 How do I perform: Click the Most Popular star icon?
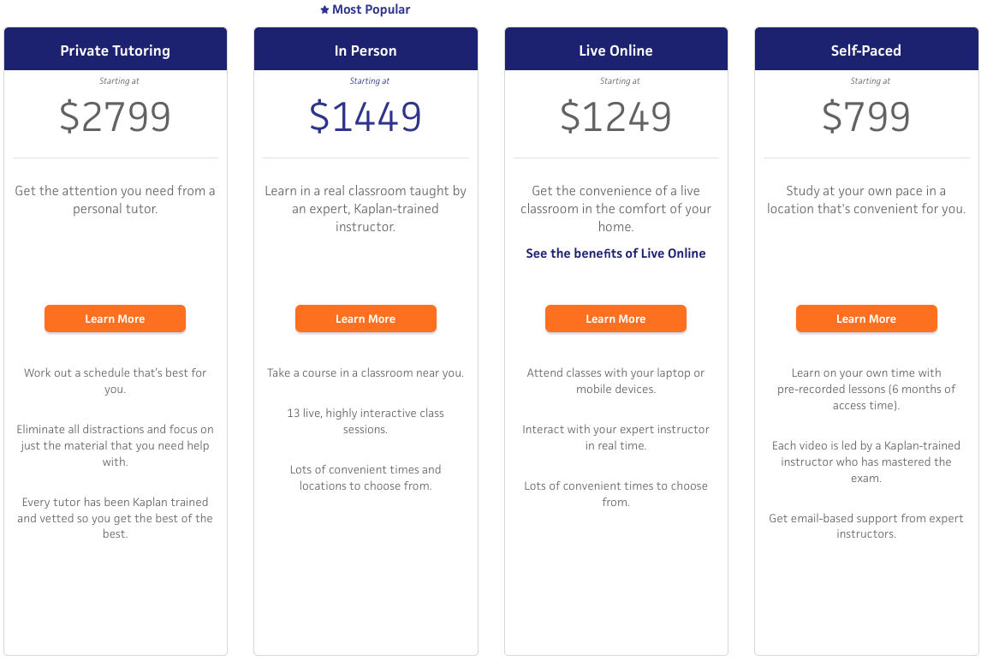pos(324,9)
